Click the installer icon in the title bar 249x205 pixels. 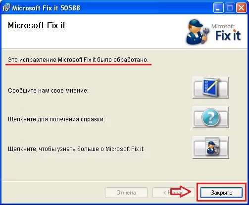(6, 8)
